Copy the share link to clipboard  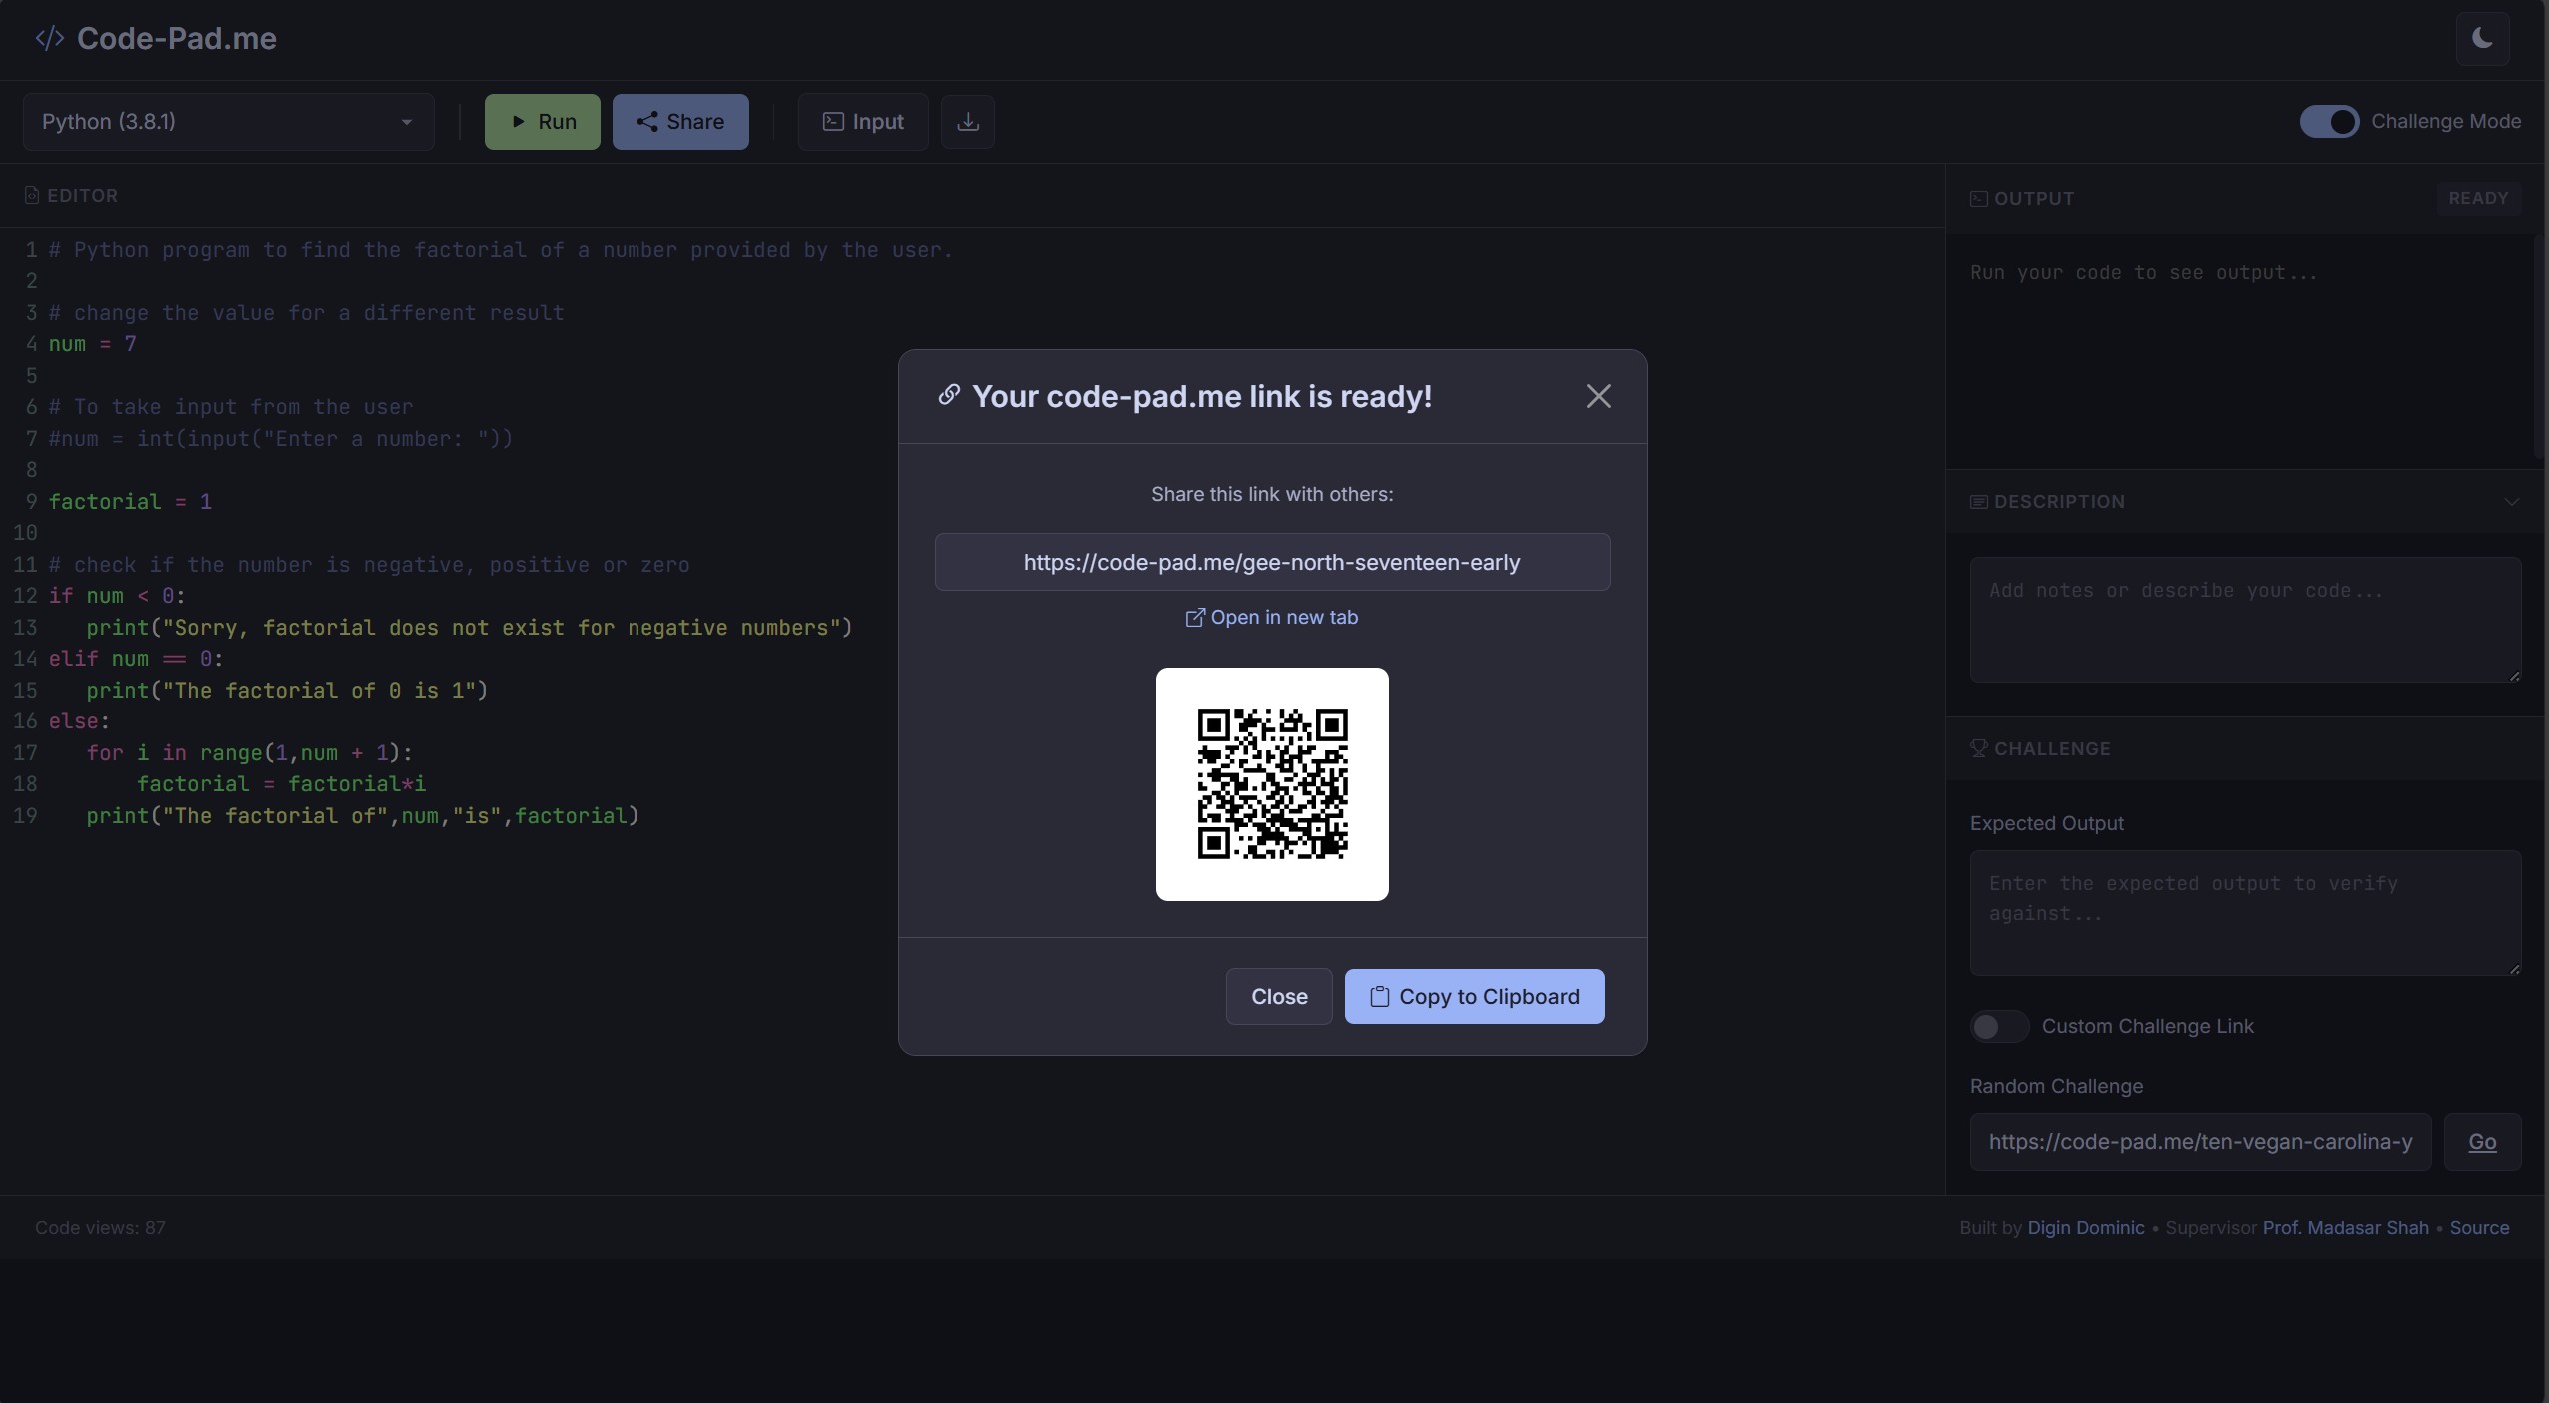pos(1473,996)
